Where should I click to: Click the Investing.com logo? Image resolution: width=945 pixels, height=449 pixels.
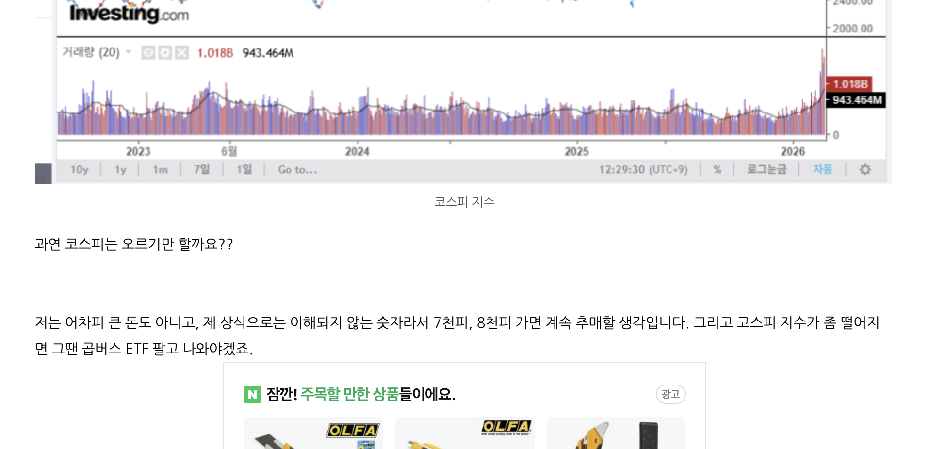pyautogui.click(x=129, y=12)
